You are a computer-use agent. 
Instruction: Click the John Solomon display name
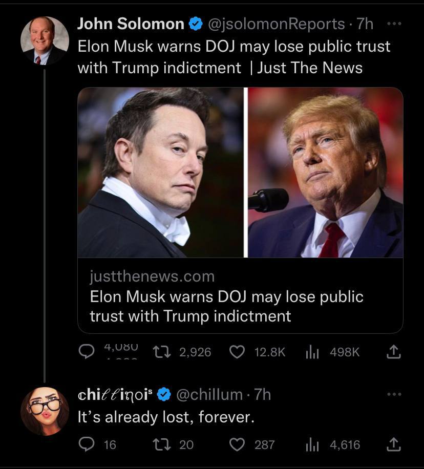(x=131, y=24)
